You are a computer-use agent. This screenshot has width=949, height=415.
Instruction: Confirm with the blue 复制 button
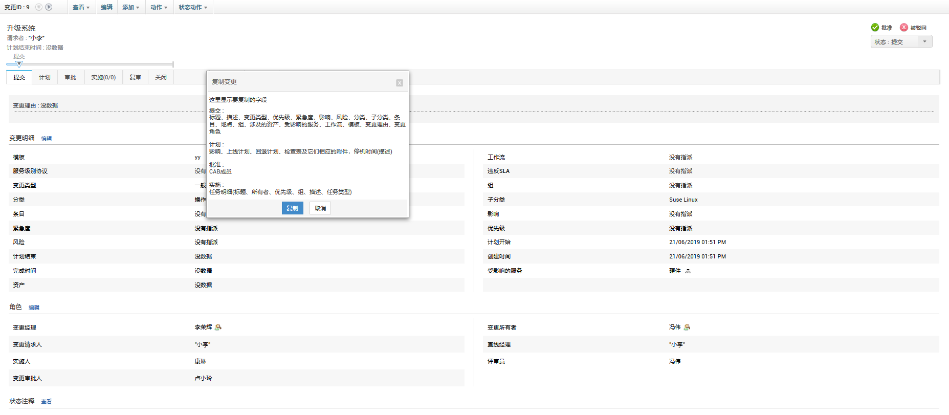[293, 208]
